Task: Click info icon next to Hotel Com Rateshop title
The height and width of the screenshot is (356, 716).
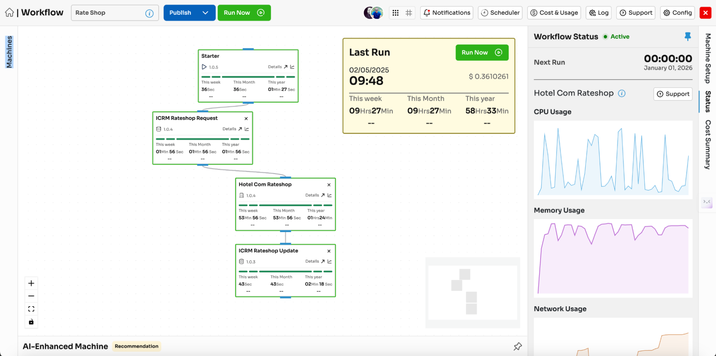Action: coord(622,93)
